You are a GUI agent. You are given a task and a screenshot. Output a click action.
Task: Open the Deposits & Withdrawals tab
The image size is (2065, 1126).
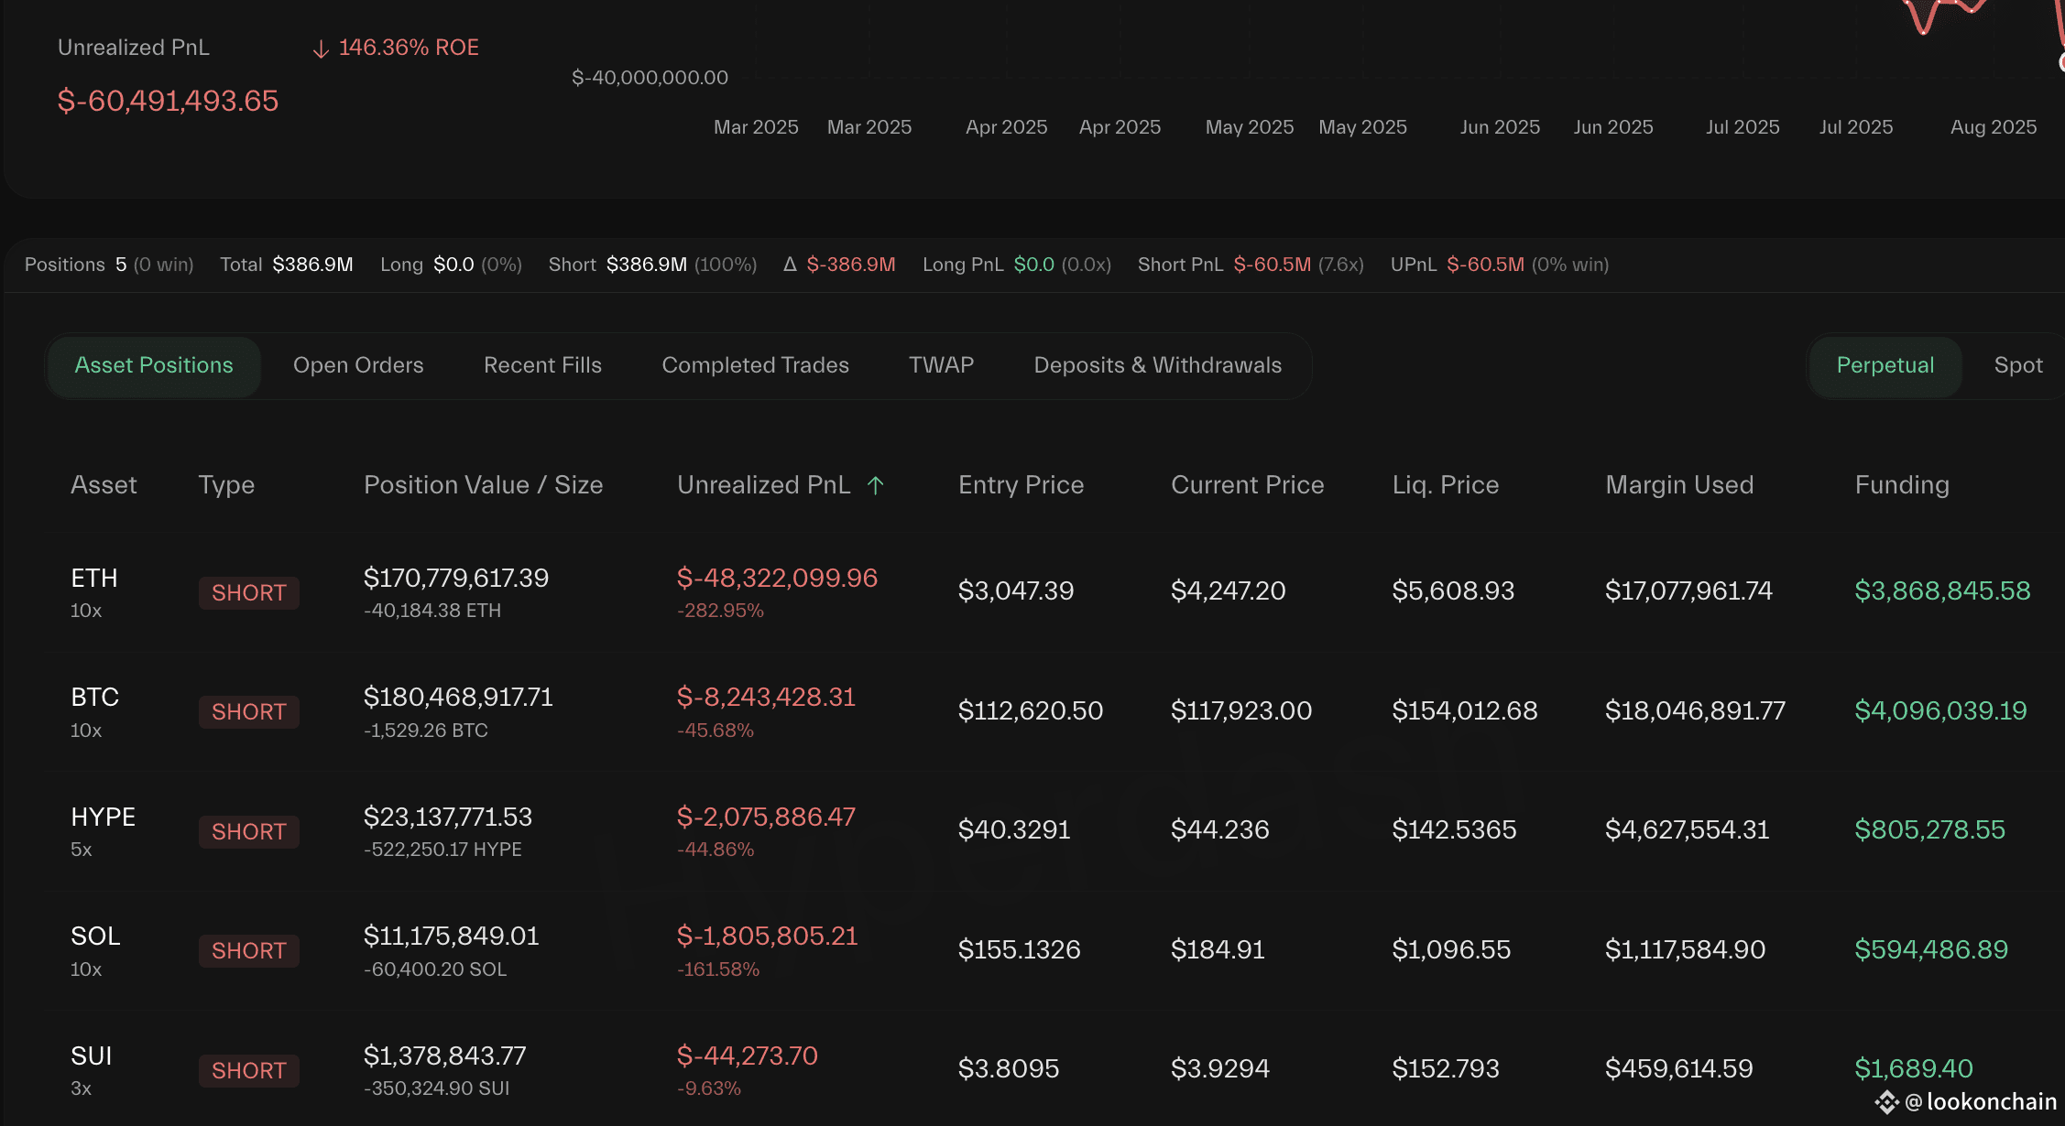(1157, 365)
